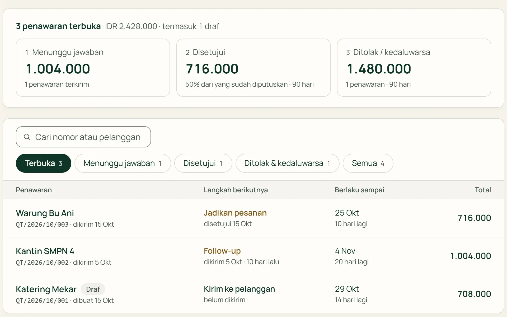
Task: Click Kirim ke pelanggan for Katering Mekar
Action: click(240, 289)
